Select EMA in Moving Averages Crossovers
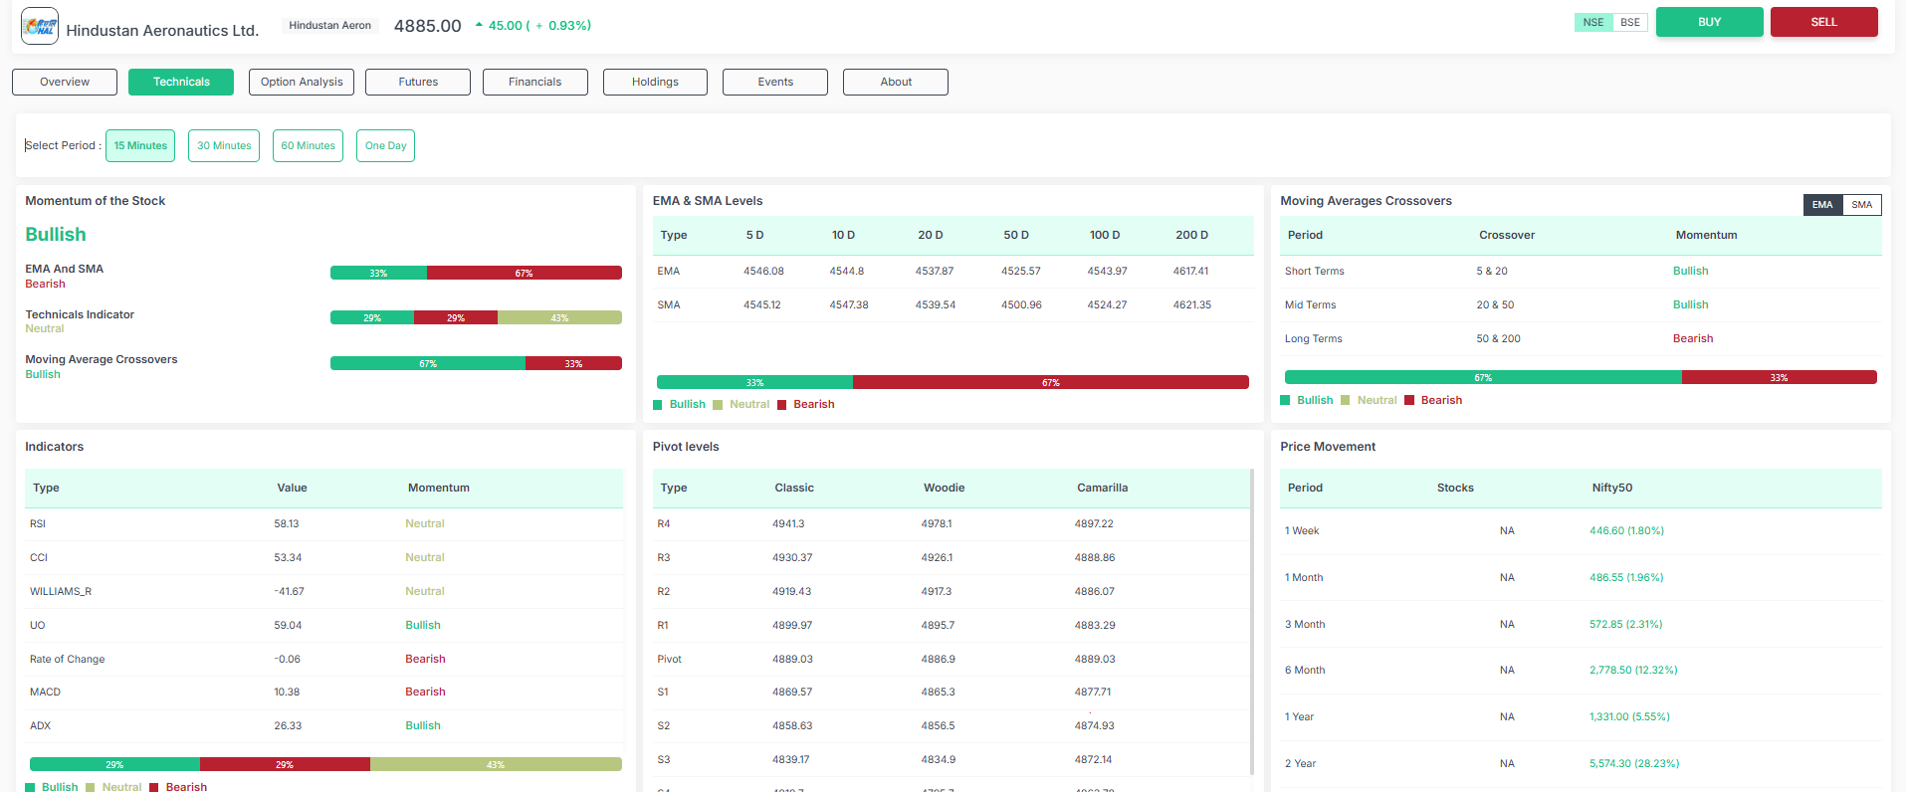The height and width of the screenshot is (792, 1906). (x=1821, y=205)
